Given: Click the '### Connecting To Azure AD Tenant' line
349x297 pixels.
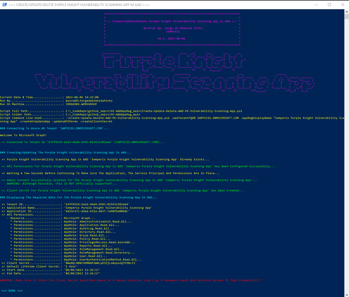Looking at the screenshot, I should point(55,128).
